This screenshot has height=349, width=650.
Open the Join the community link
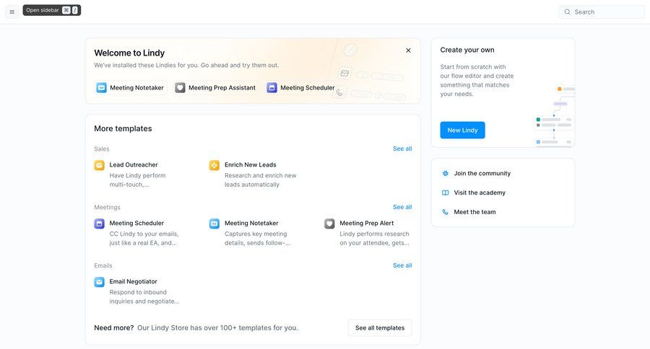[482, 174]
